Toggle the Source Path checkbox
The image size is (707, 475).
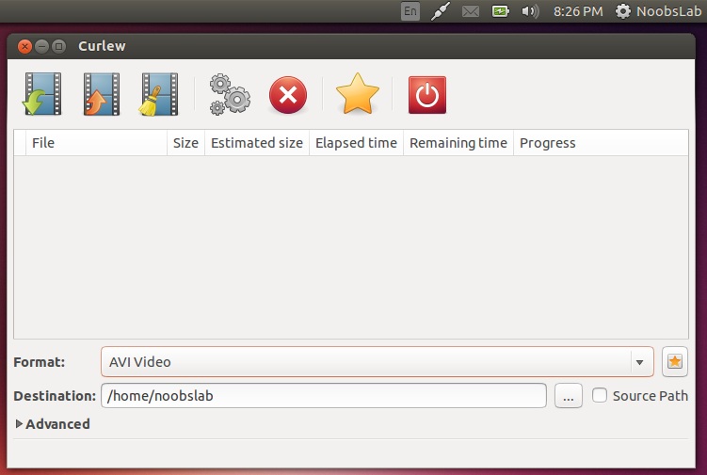600,395
